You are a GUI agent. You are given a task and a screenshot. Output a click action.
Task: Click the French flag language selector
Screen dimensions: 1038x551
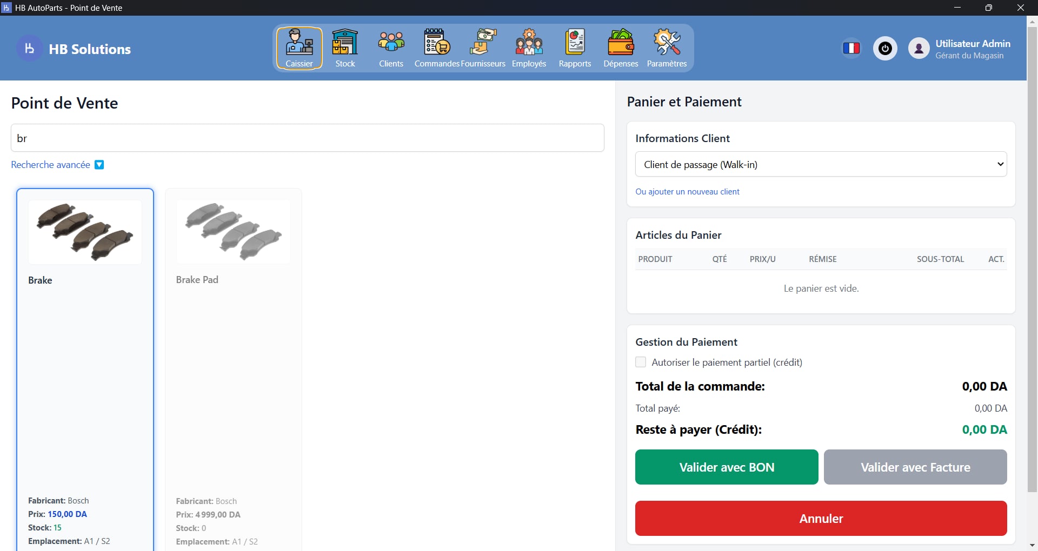coord(851,48)
